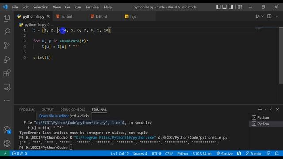283x159 pixels.
Task: Open the Run and Debug view
Action: (7, 59)
